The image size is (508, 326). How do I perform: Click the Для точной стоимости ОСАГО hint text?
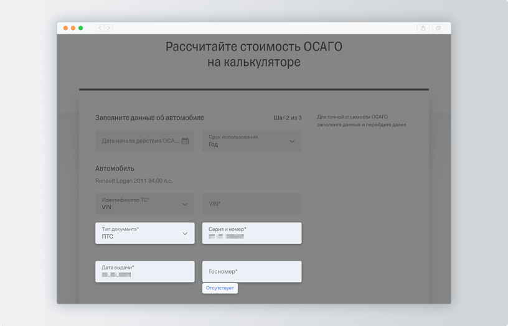[362, 121]
